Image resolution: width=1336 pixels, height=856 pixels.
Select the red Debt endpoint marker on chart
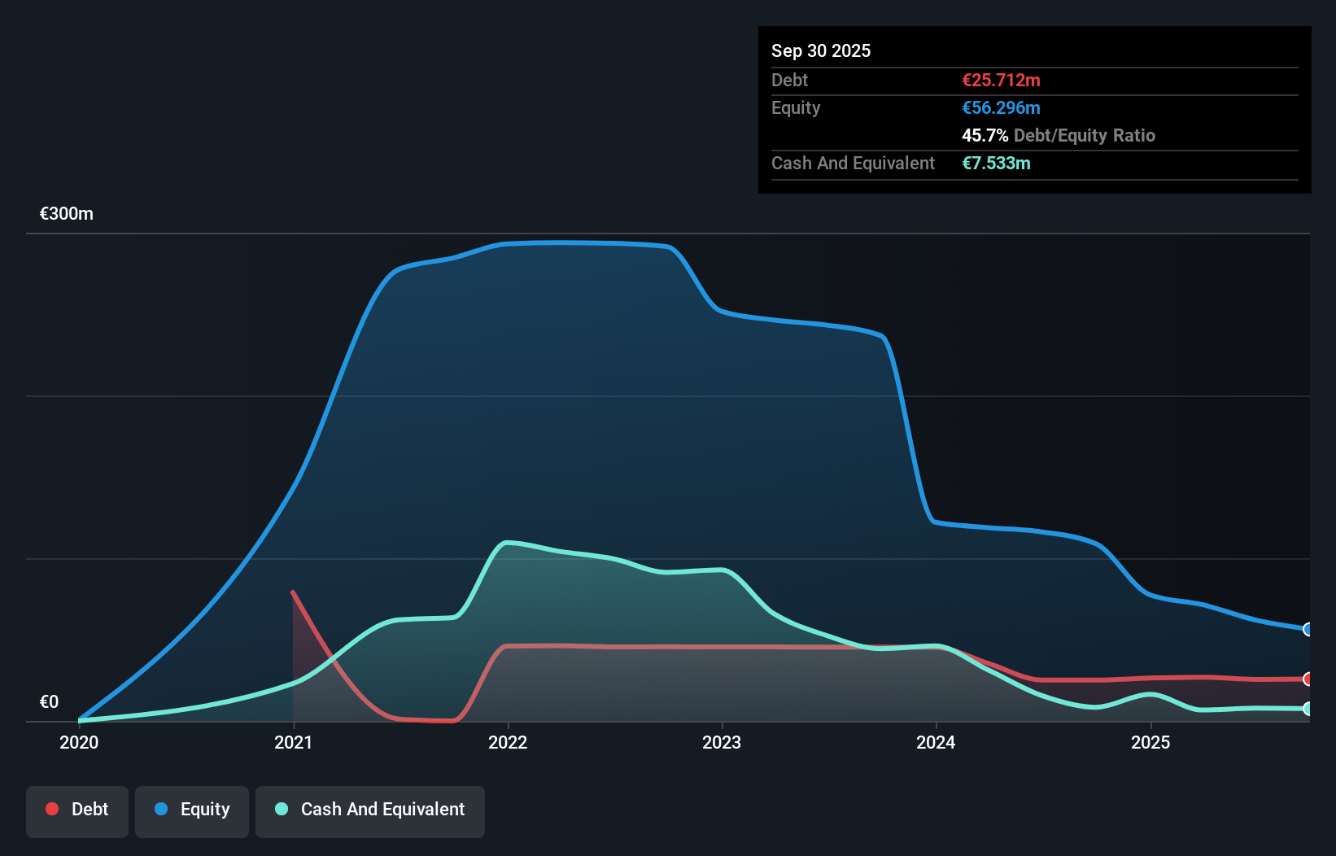point(1308,679)
